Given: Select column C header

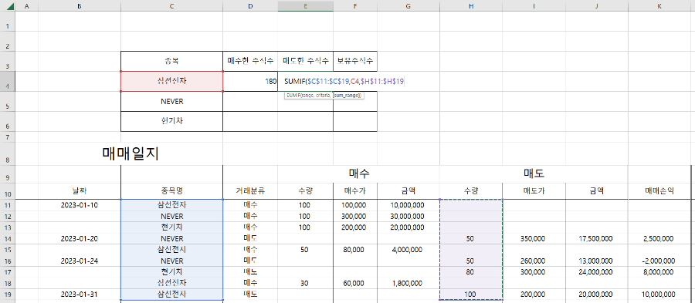Looking at the screenshot, I should click(x=171, y=5).
